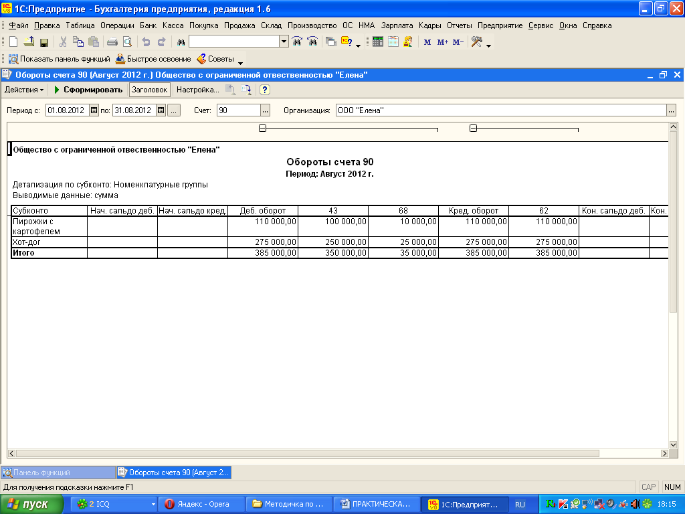Click the 1C help question icon
Screen dimensions: 685x514
(347, 42)
